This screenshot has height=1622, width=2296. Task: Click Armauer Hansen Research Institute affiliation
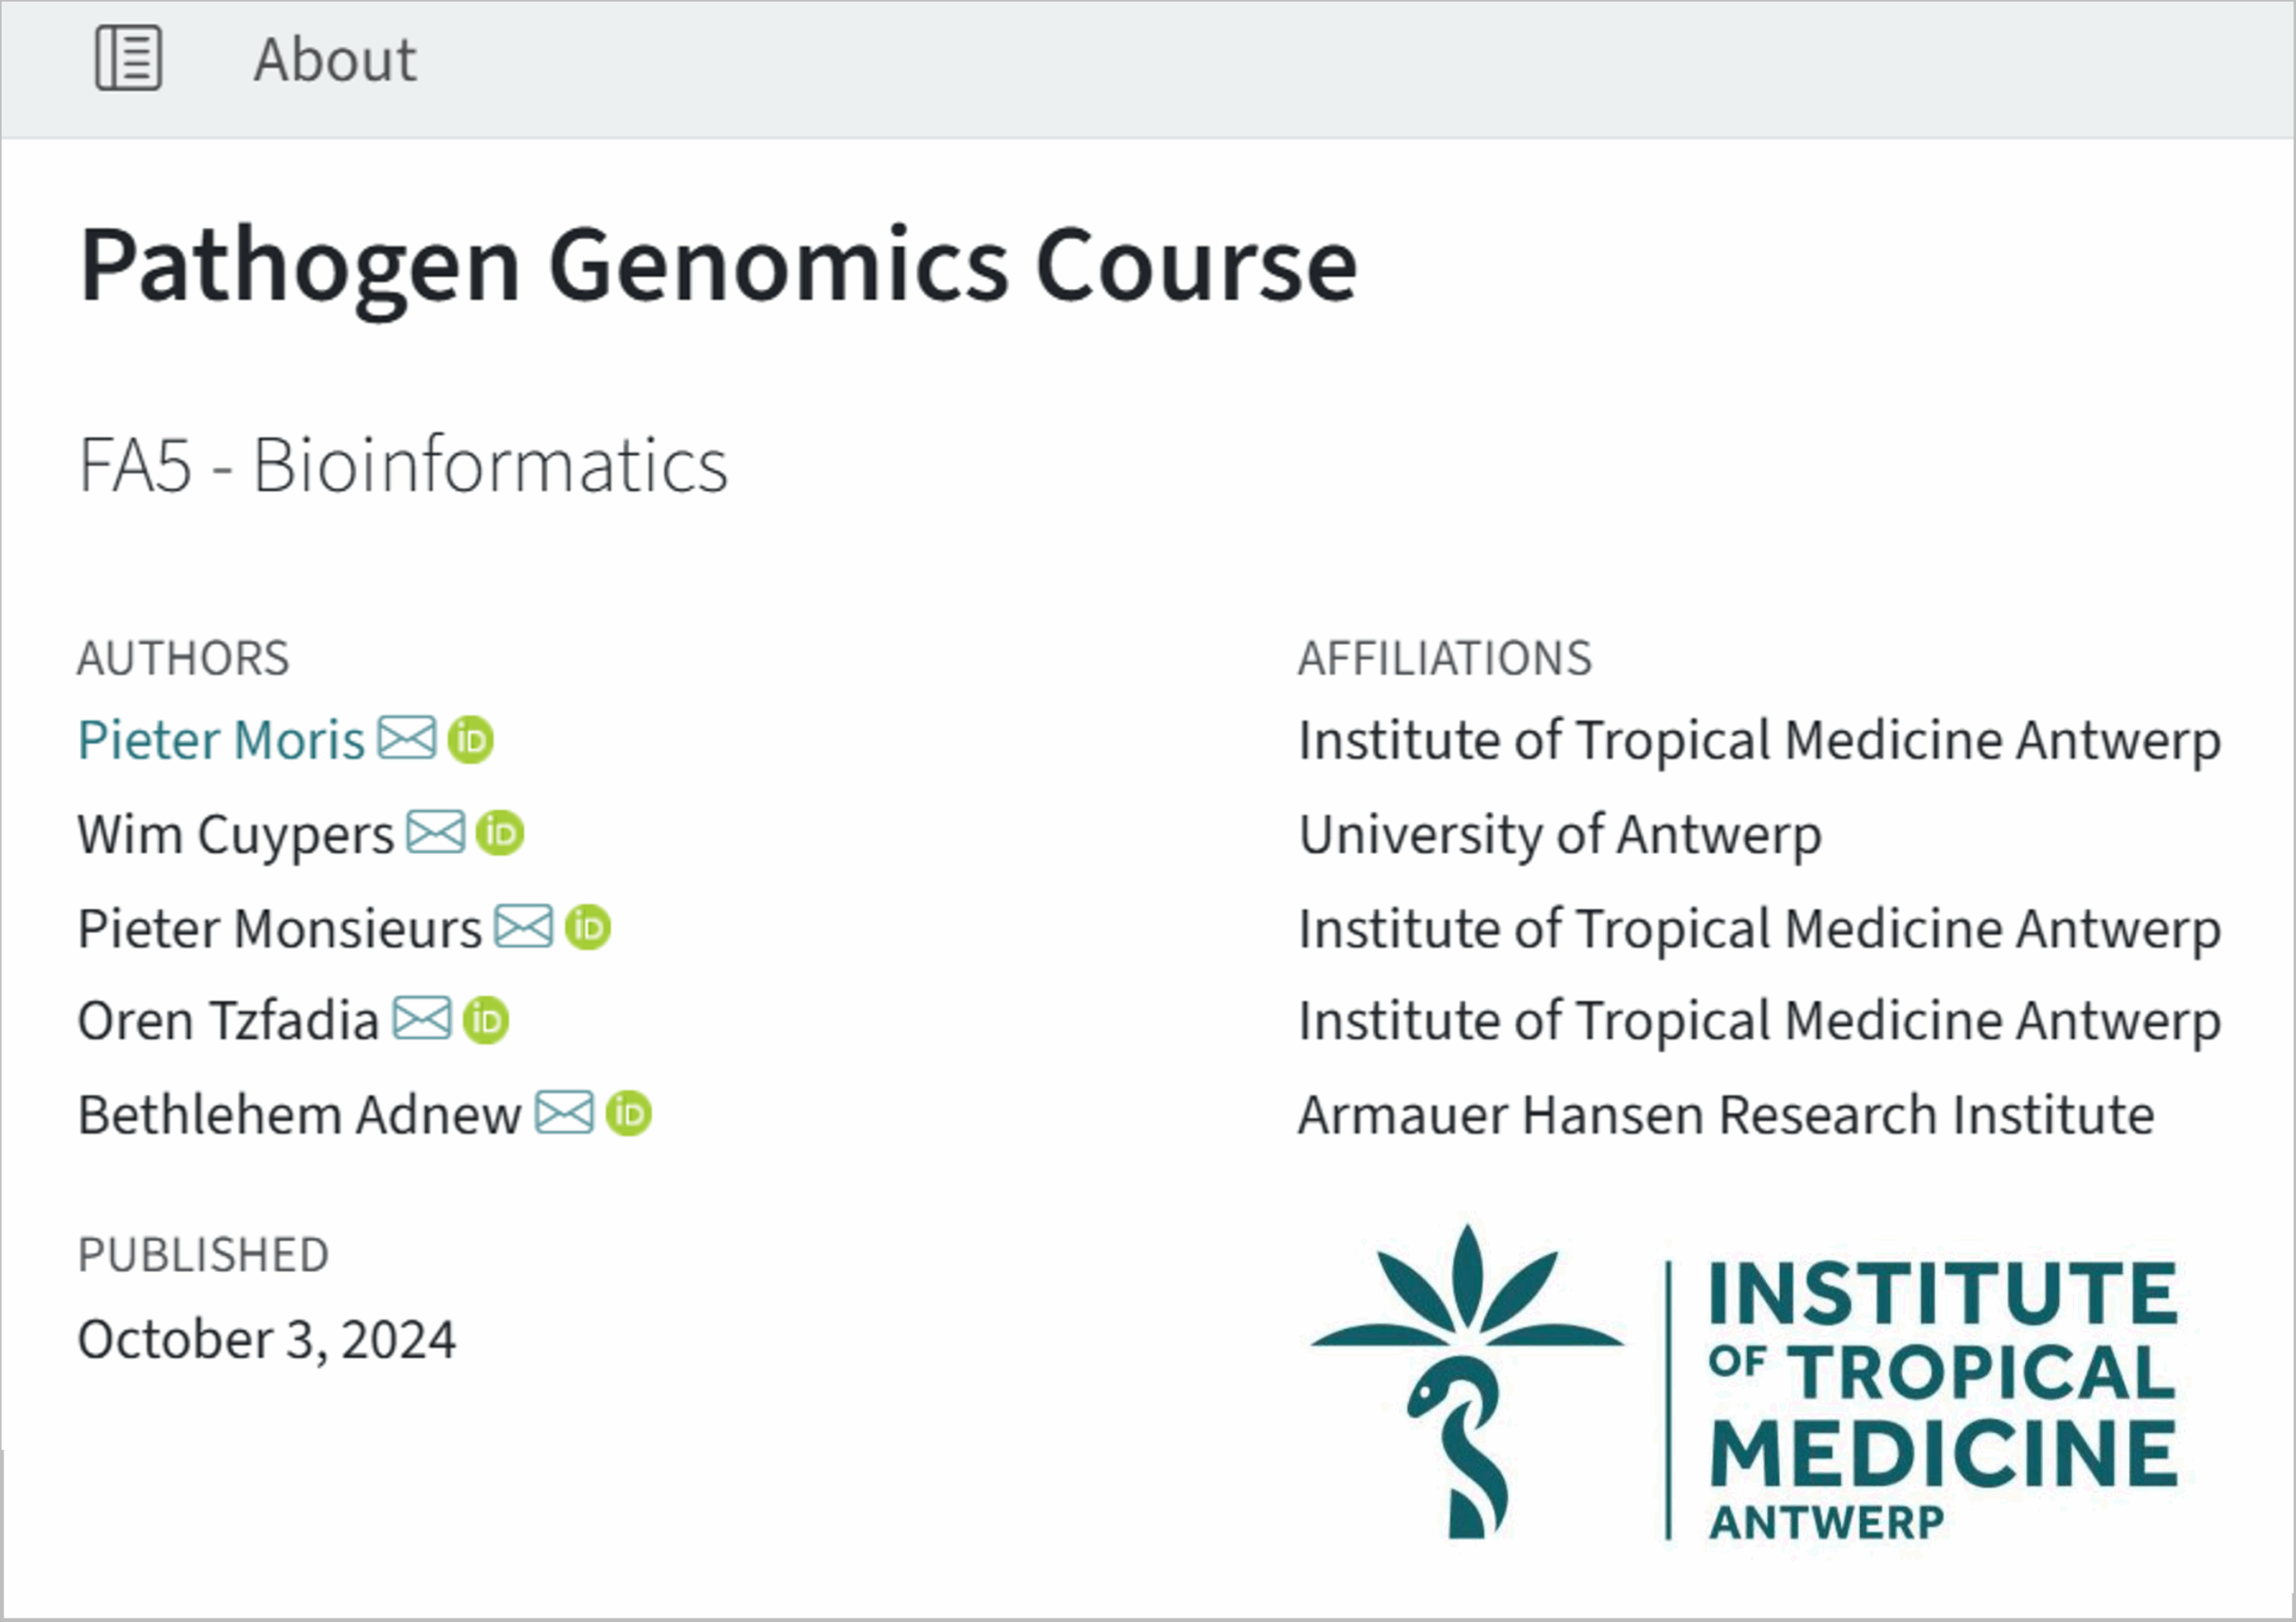pos(1726,1115)
